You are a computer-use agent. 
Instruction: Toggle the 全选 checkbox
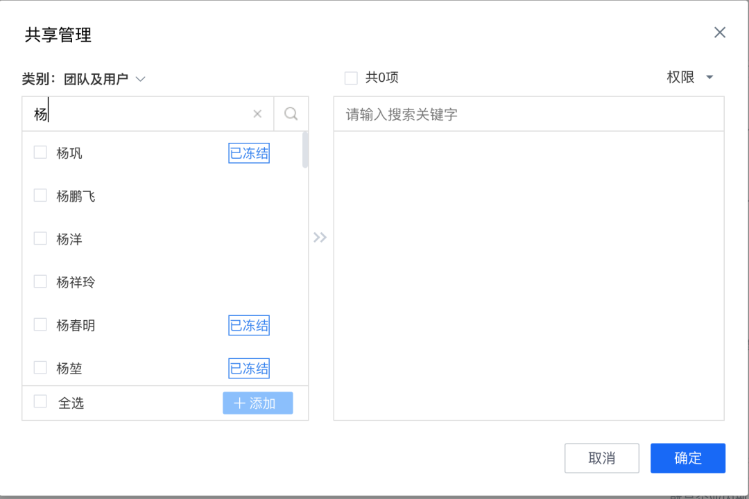[40, 401]
